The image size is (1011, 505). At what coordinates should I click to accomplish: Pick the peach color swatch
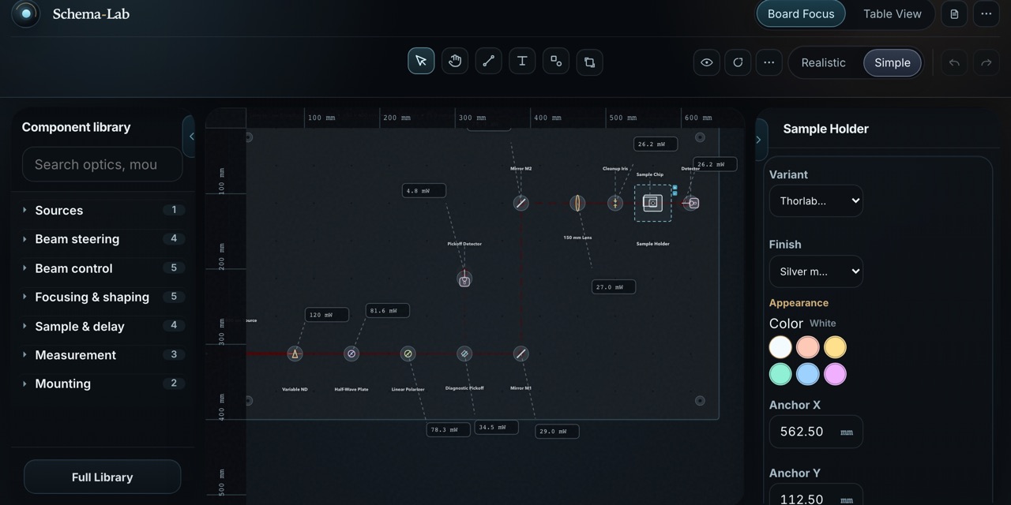tap(807, 347)
